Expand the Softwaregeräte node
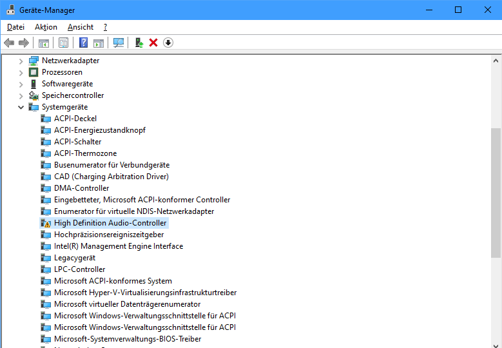502x348 pixels. (x=21, y=84)
